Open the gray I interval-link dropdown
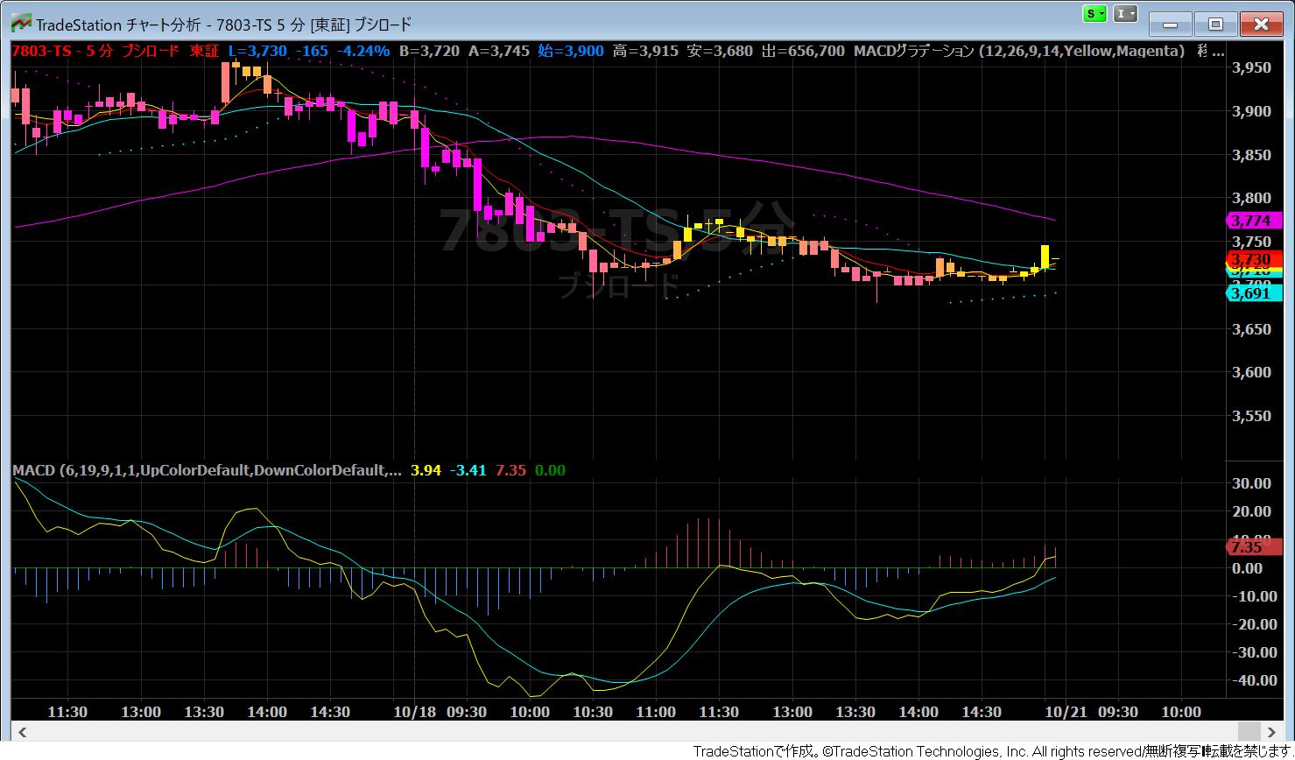 pyautogui.click(x=1126, y=14)
